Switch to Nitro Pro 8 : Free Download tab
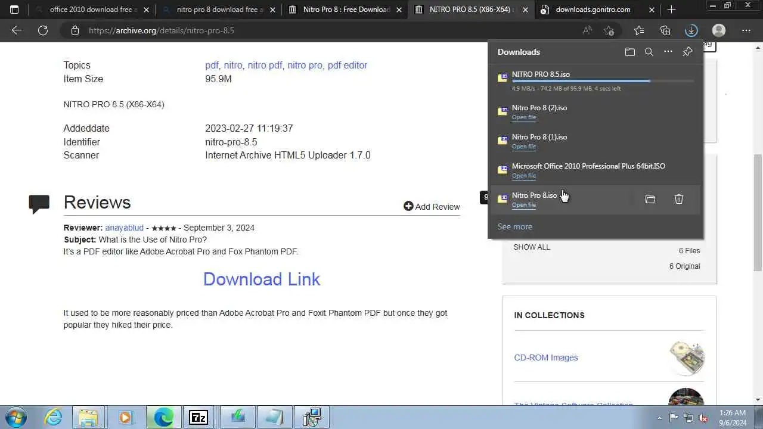The height and width of the screenshot is (429, 763). pos(346,10)
